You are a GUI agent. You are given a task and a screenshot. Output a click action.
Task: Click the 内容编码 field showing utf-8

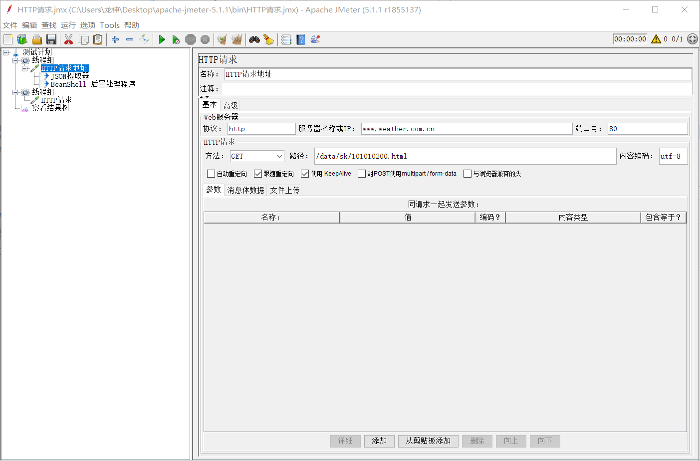(674, 156)
